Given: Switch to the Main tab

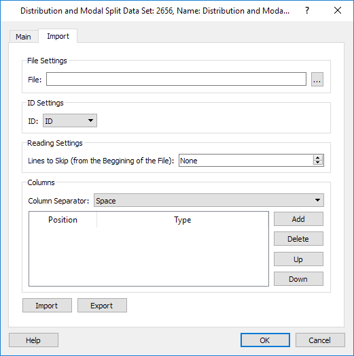Looking at the screenshot, I should tap(24, 37).
